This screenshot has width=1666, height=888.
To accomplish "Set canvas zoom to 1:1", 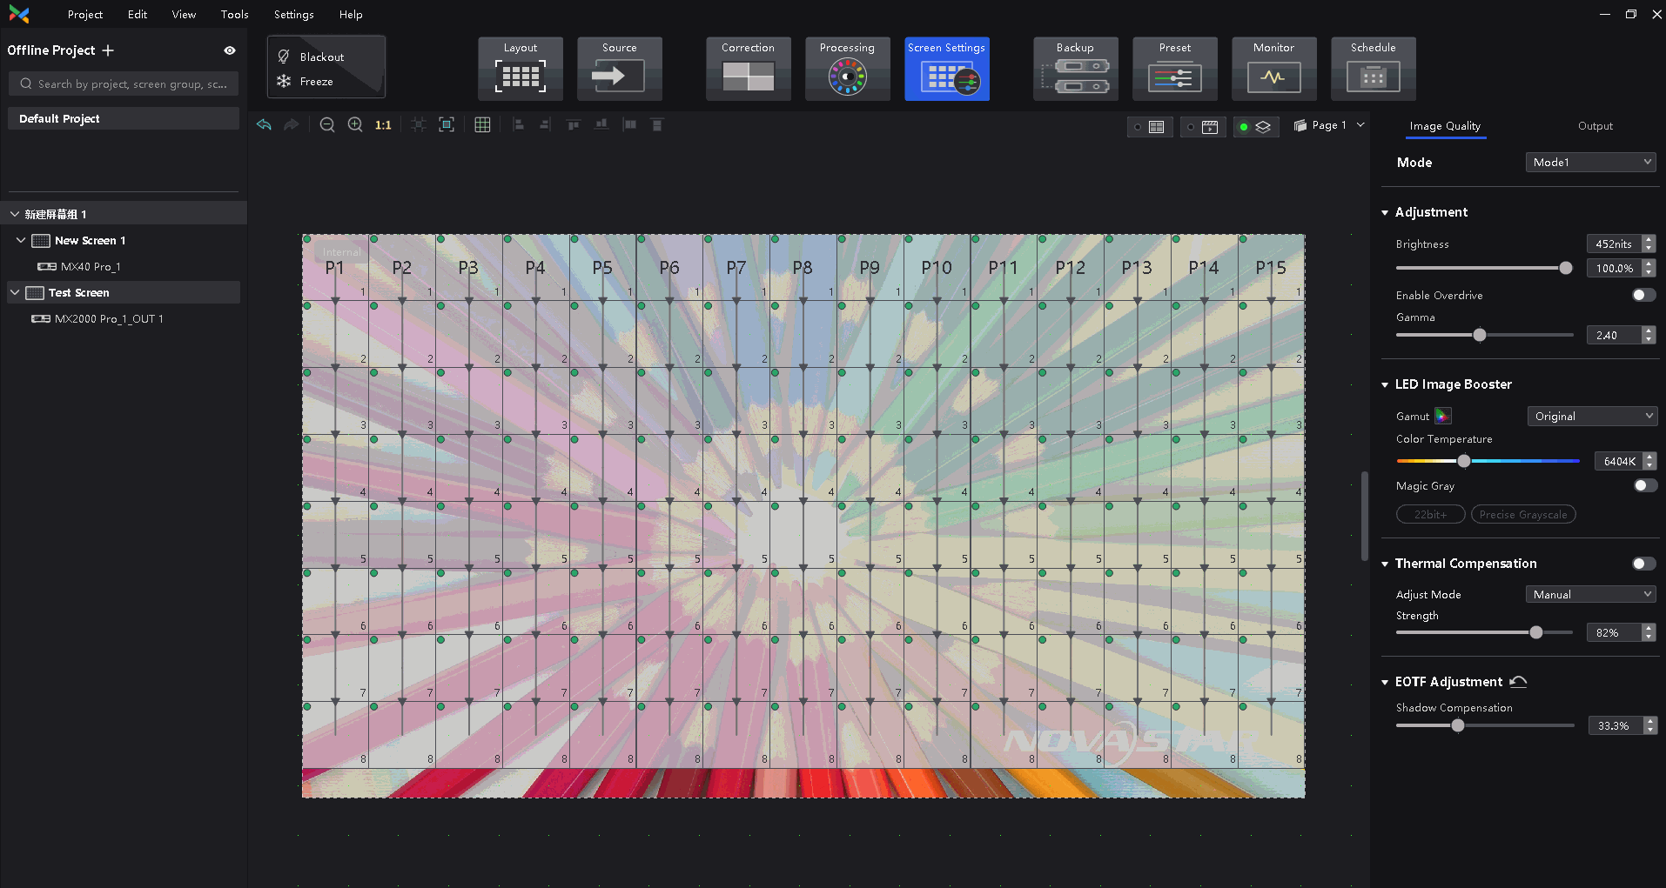I will click(x=383, y=125).
